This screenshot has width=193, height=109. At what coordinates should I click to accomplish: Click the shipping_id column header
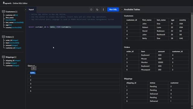tap(131, 83)
